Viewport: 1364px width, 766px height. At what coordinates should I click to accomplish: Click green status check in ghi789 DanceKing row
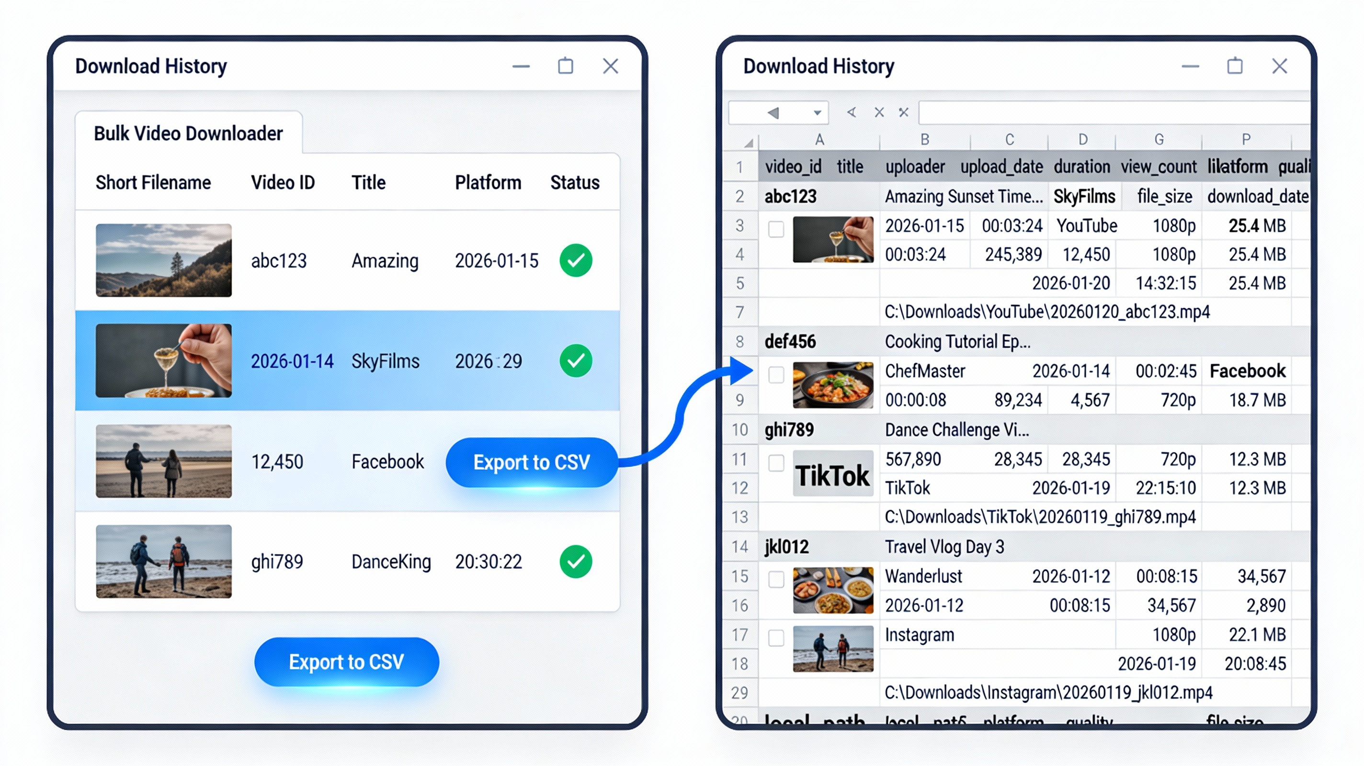click(576, 562)
